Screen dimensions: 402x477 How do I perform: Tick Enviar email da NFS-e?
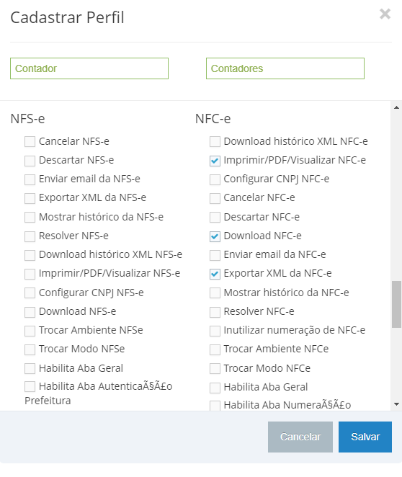click(30, 179)
